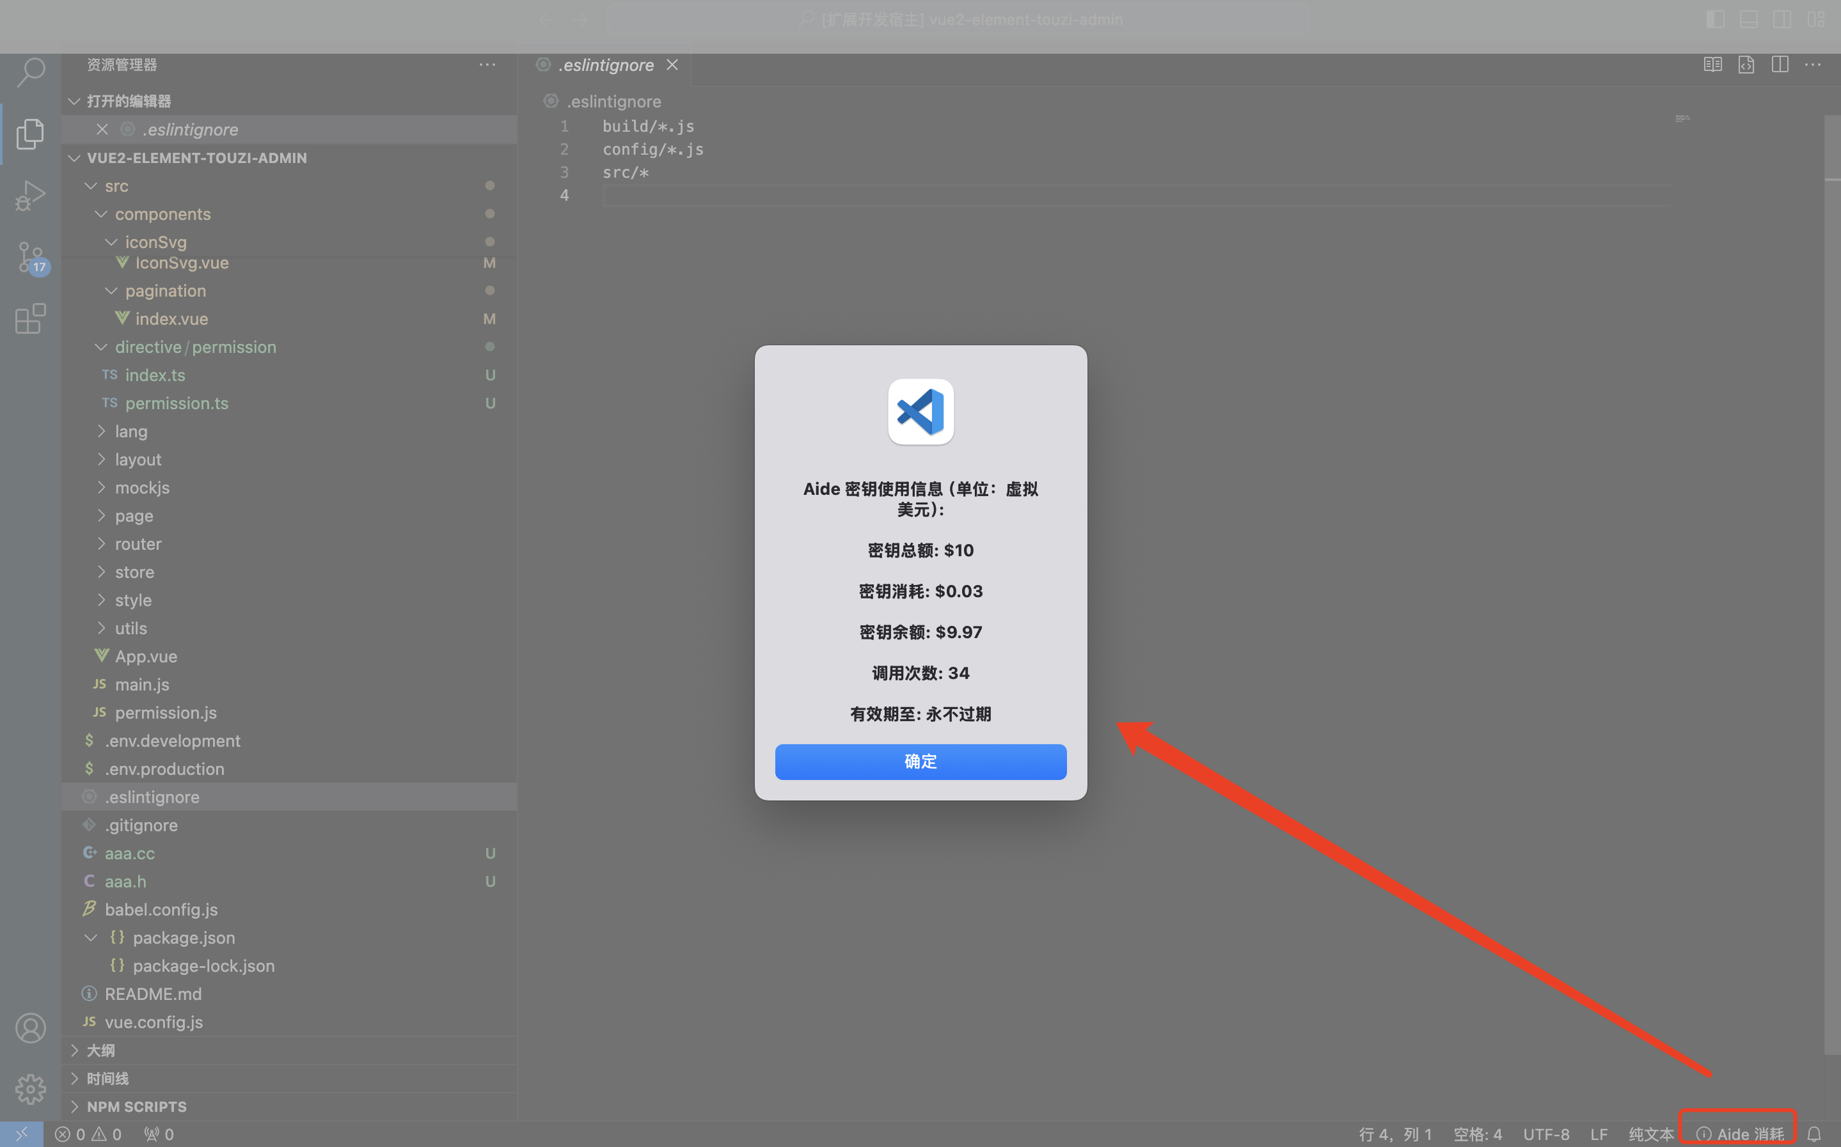Expand the NPM SCRIPTS section

137,1107
